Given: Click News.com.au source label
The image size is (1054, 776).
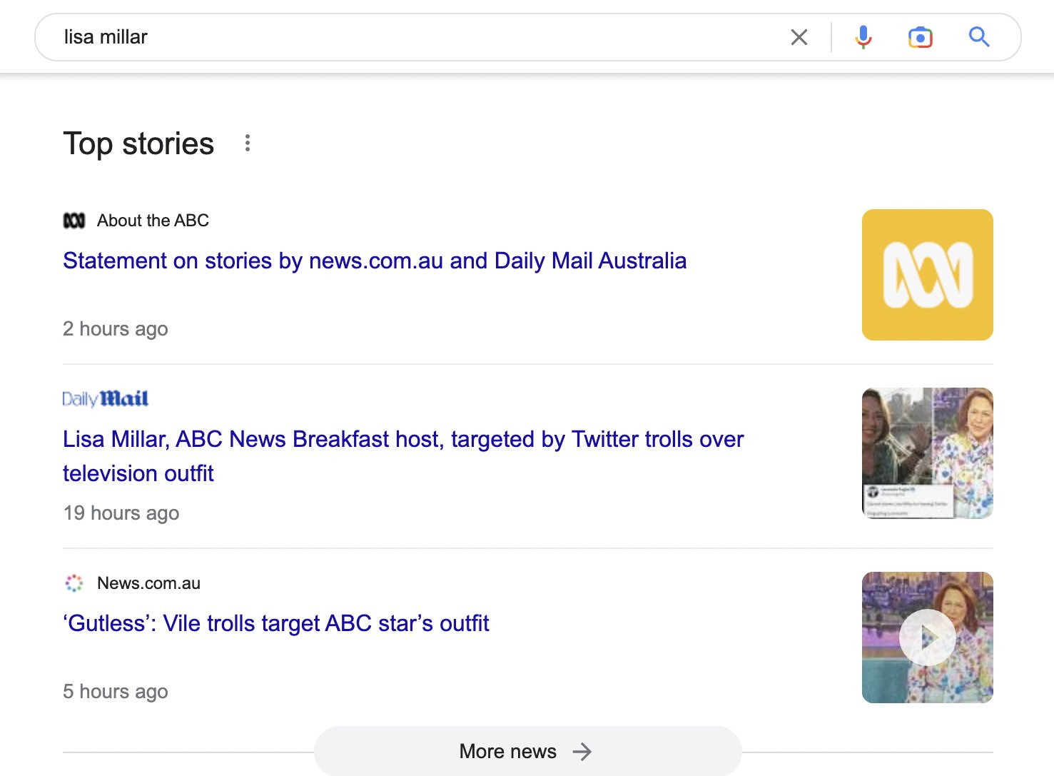Looking at the screenshot, I should coord(149,583).
